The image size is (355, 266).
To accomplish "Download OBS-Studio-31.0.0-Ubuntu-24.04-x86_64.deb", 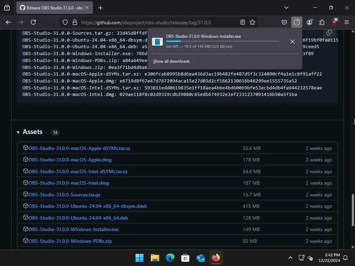I will [x=78, y=218].
